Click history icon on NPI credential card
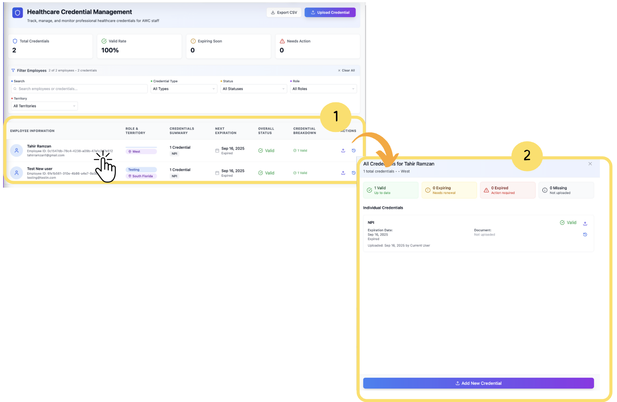Viewport: 617px width, 402px height. click(585, 235)
